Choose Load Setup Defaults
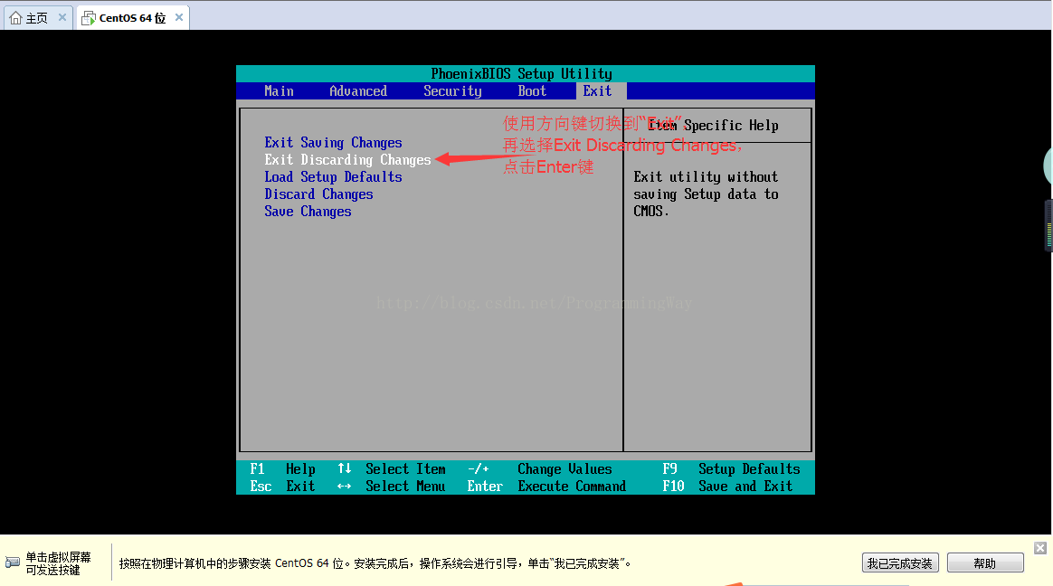Image resolution: width=1053 pixels, height=586 pixels. (333, 177)
